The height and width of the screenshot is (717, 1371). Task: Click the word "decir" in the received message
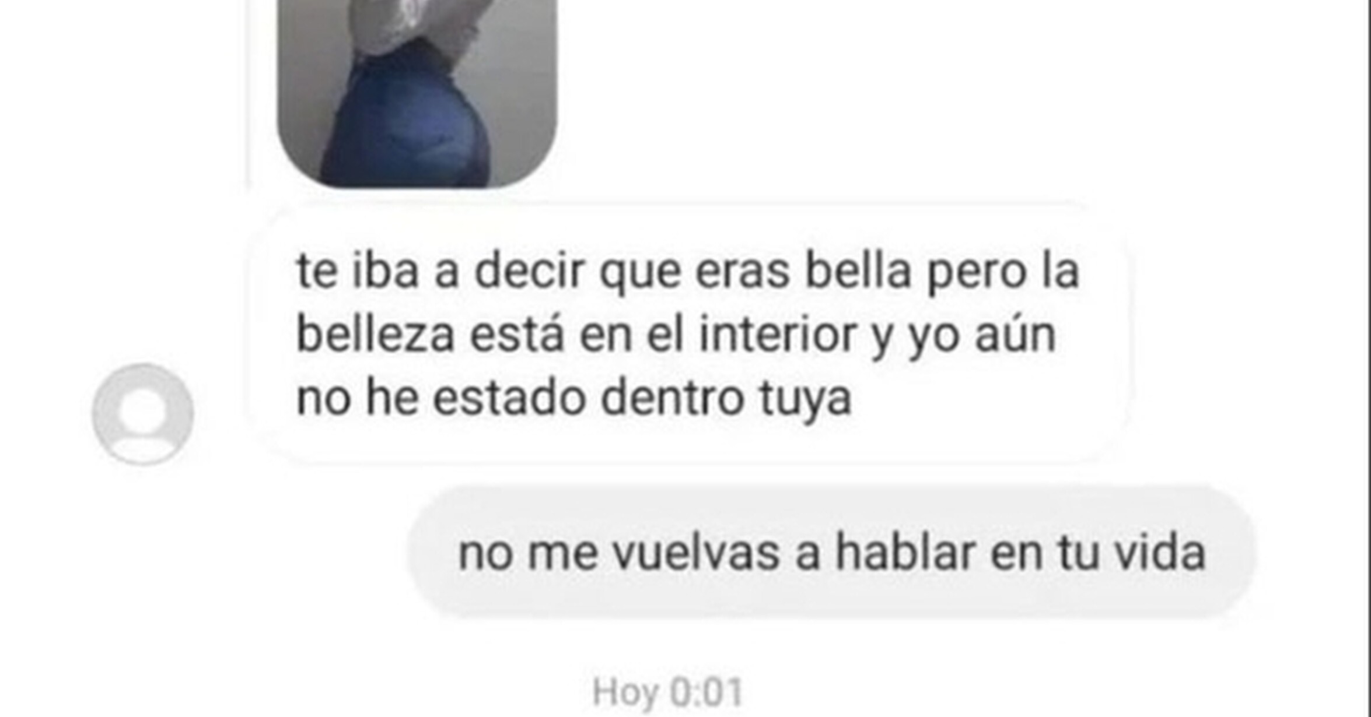pyautogui.click(x=529, y=272)
